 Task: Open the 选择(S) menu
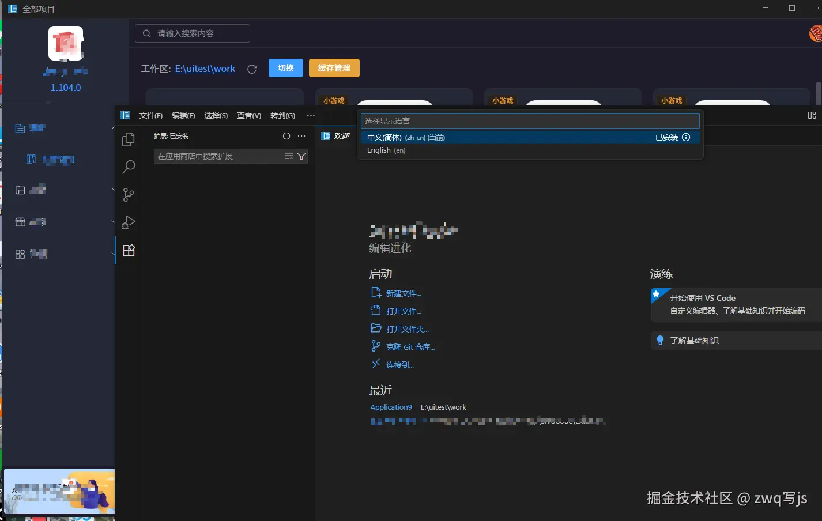(216, 115)
